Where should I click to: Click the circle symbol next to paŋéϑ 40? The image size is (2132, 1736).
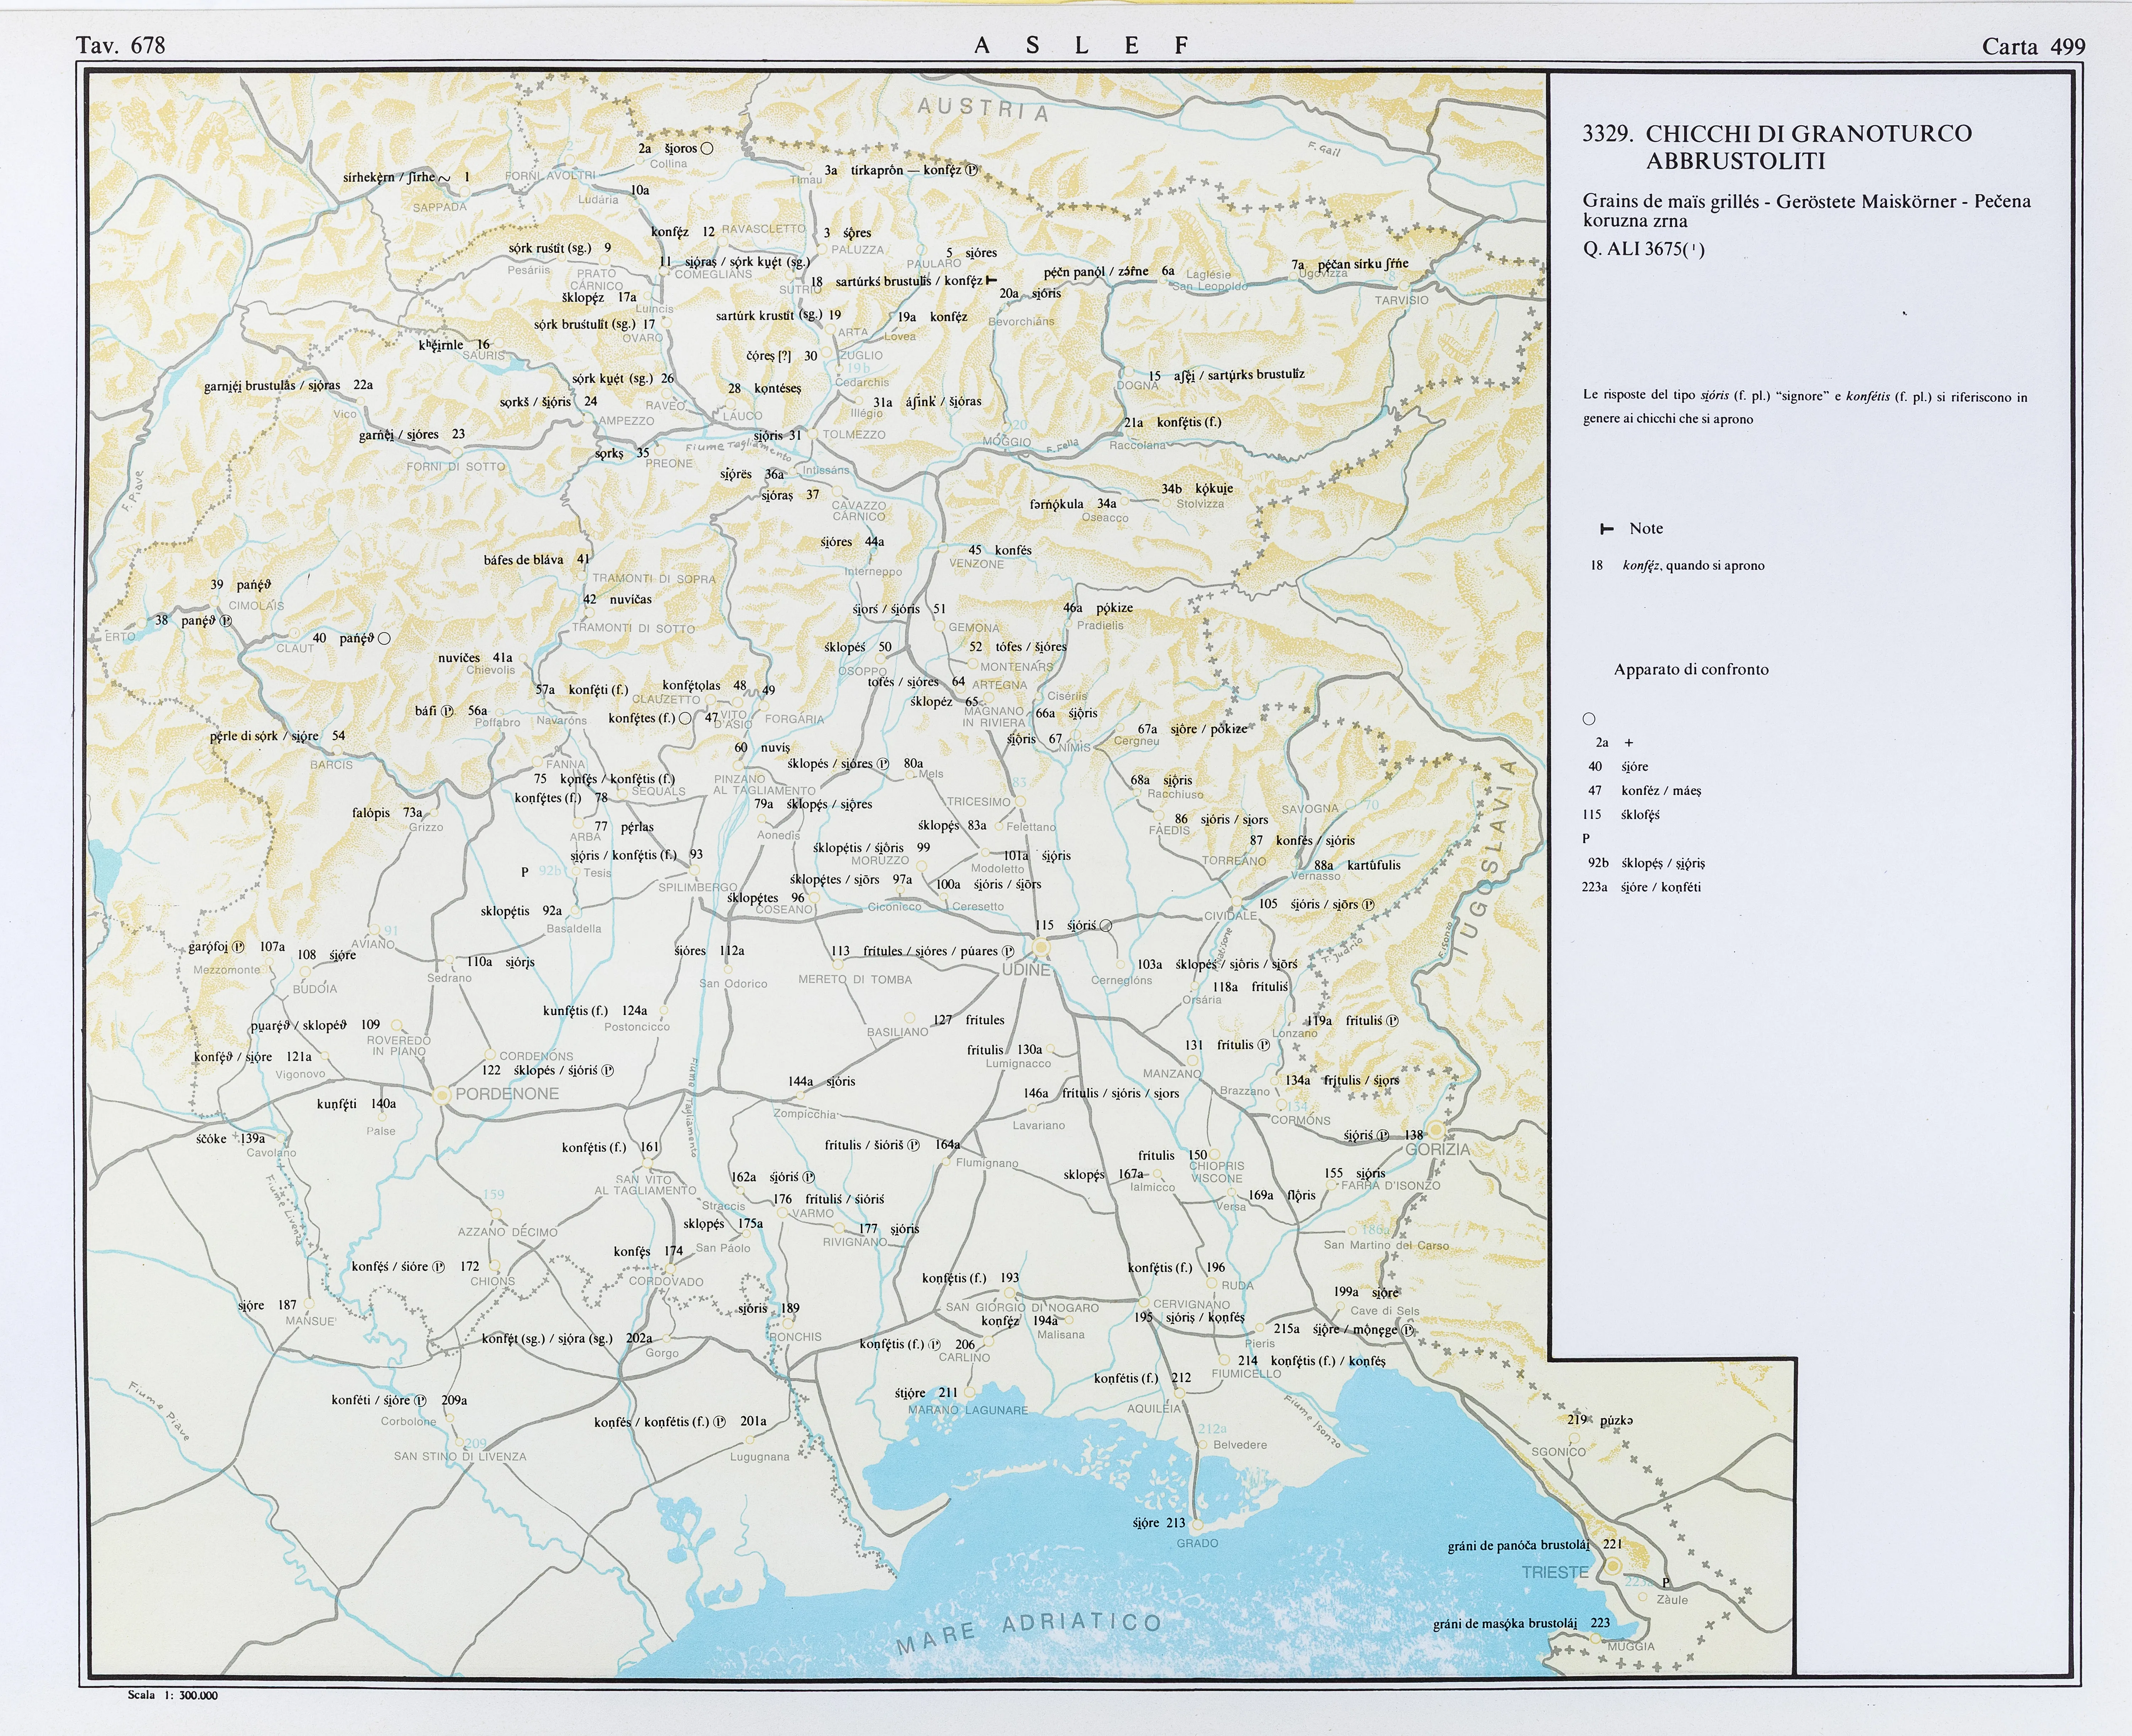click(385, 638)
